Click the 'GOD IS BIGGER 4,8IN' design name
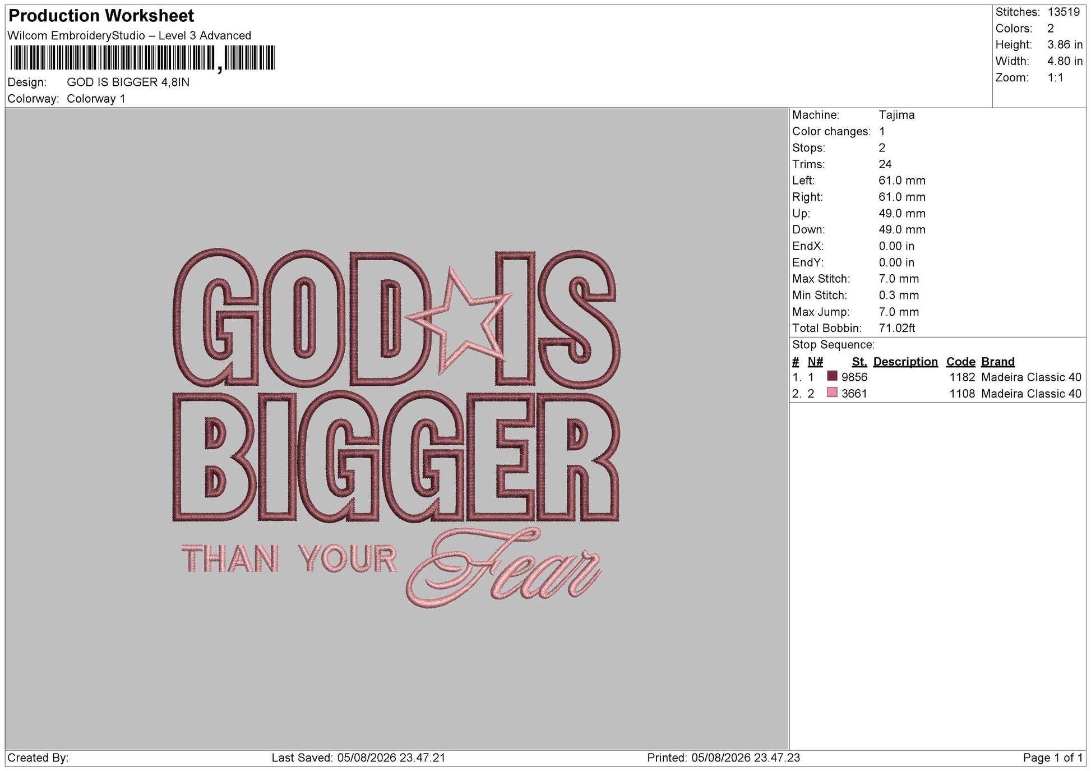This screenshot has width=1091, height=771. [x=128, y=82]
